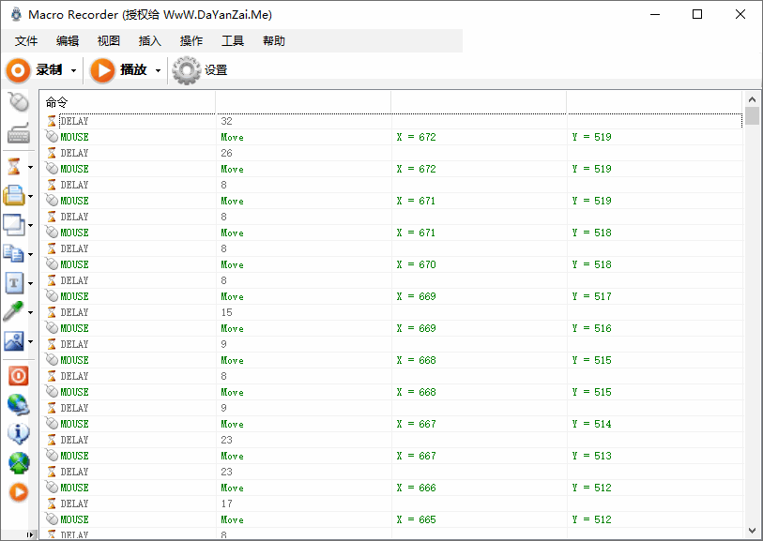This screenshot has width=763, height=541.
Task: Click the 设置 settings label
Action: [x=216, y=70]
